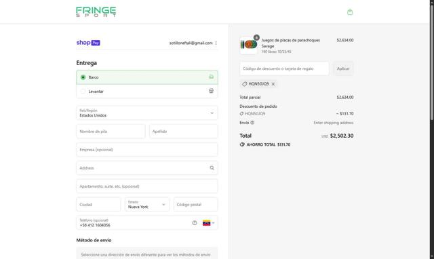Click the shipping truck icon in Barco row
Image resolution: width=434 pixels, height=259 pixels.
211,77
